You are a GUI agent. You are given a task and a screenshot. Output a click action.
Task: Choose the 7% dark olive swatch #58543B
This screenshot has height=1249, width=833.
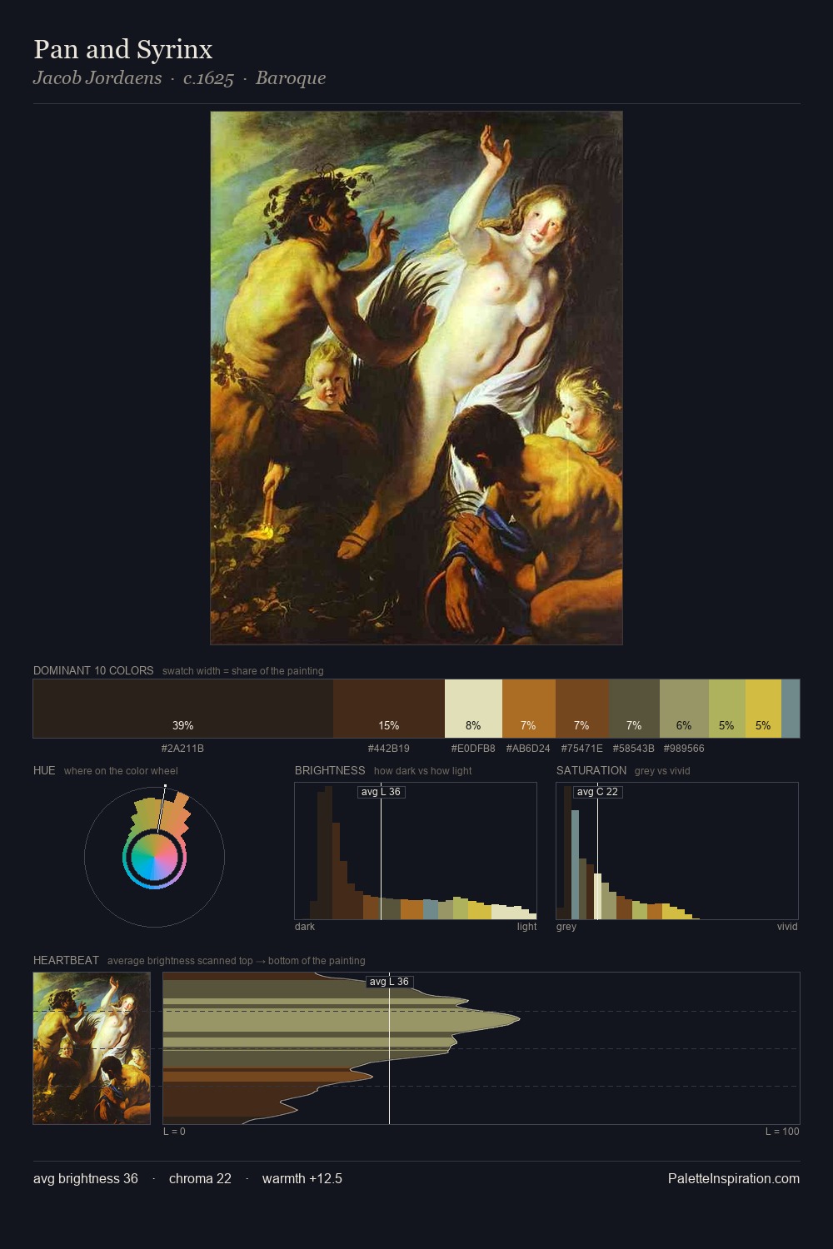click(x=634, y=709)
